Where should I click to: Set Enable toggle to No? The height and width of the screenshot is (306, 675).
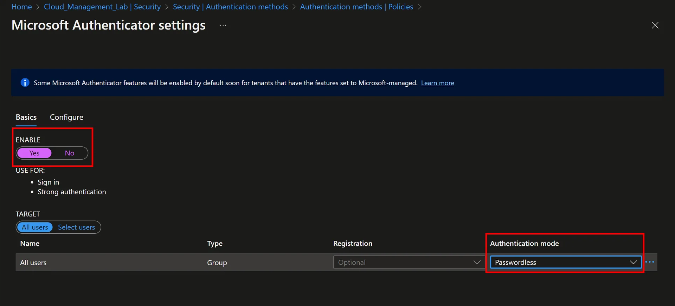point(70,153)
